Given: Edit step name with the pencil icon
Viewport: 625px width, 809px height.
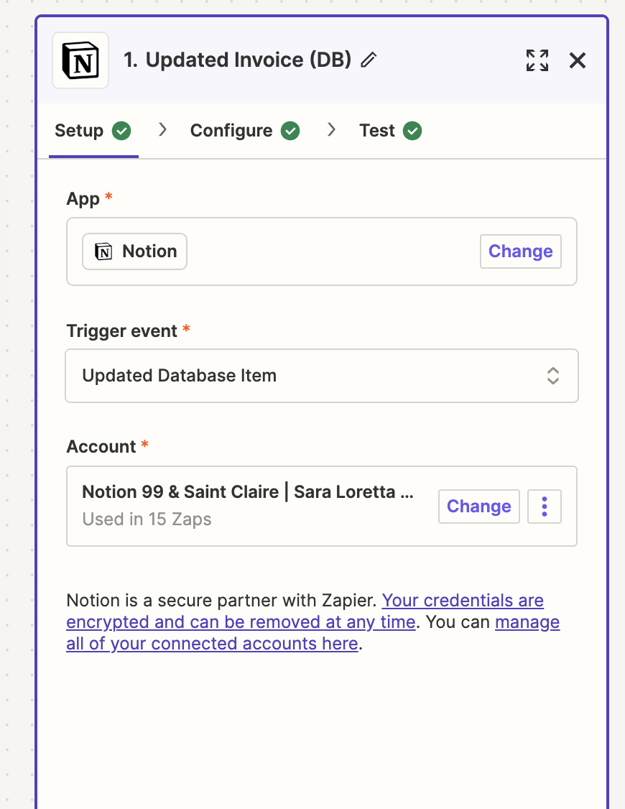Looking at the screenshot, I should click(x=369, y=60).
